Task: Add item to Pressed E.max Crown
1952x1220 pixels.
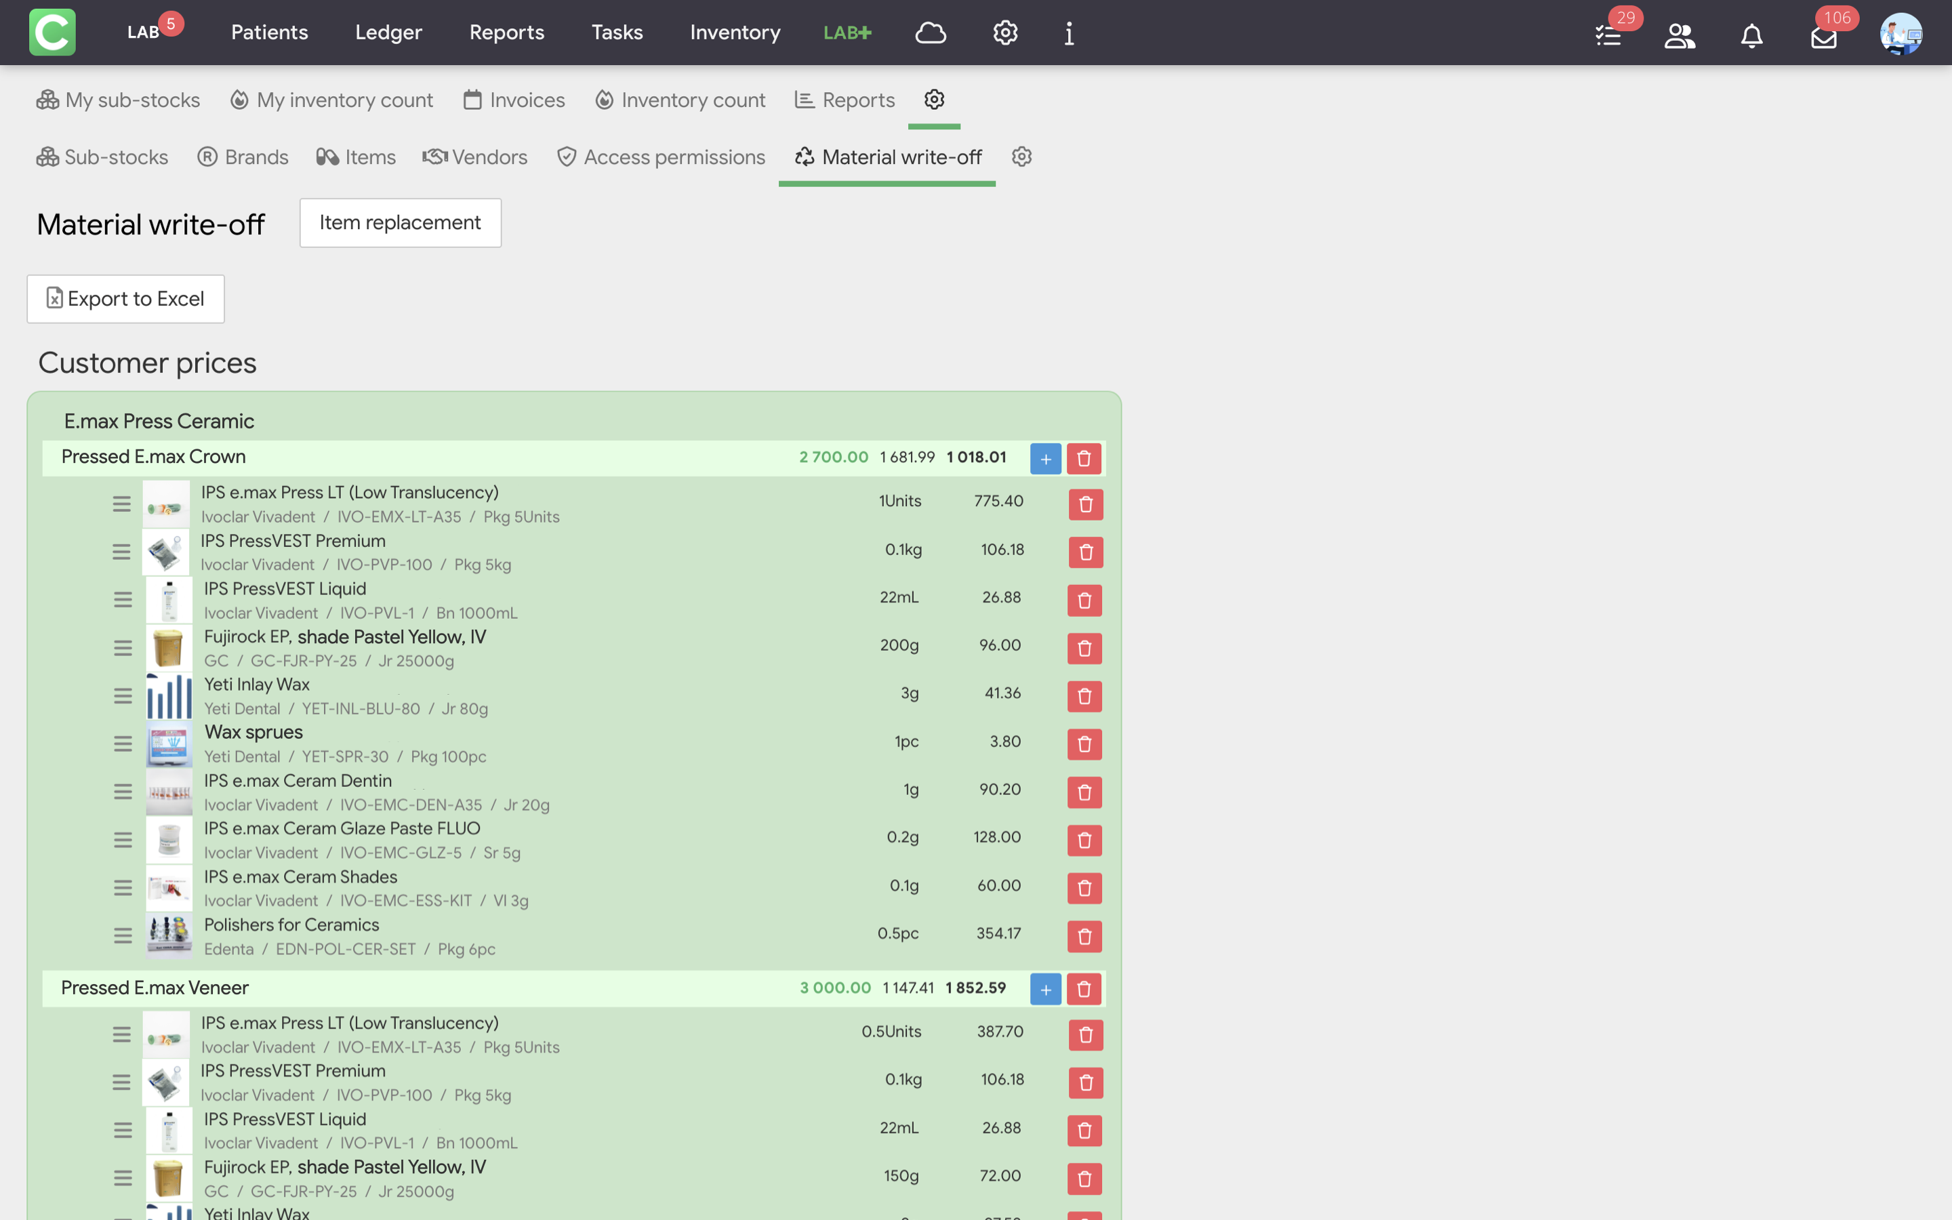Action: [x=1045, y=458]
